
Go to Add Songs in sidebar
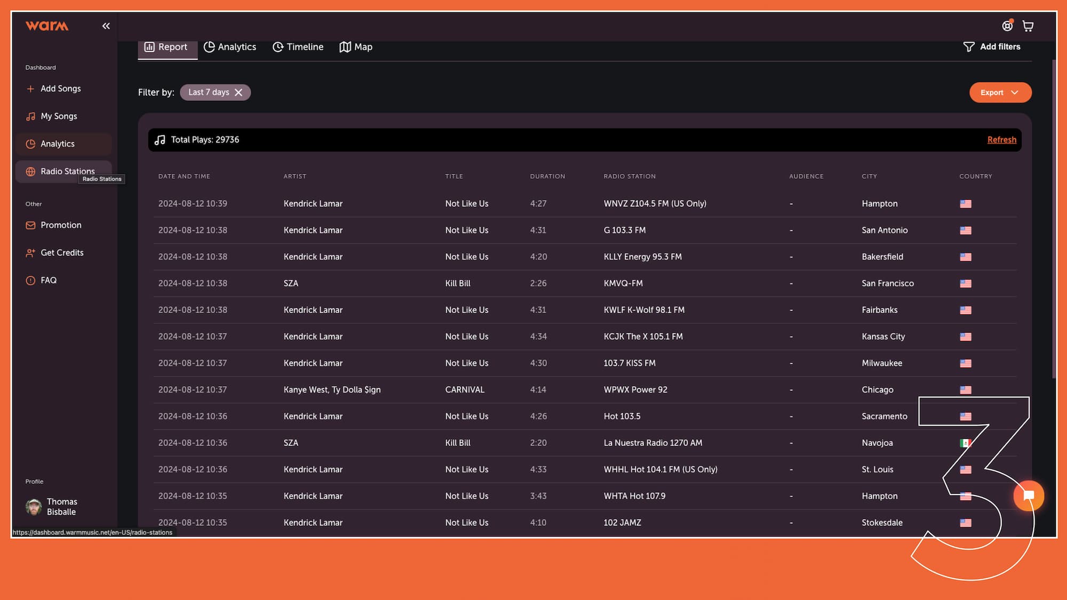pyautogui.click(x=63, y=89)
